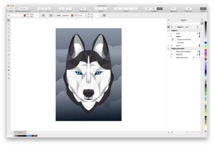Select the Zoom tool in the toolbox

click(9, 32)
